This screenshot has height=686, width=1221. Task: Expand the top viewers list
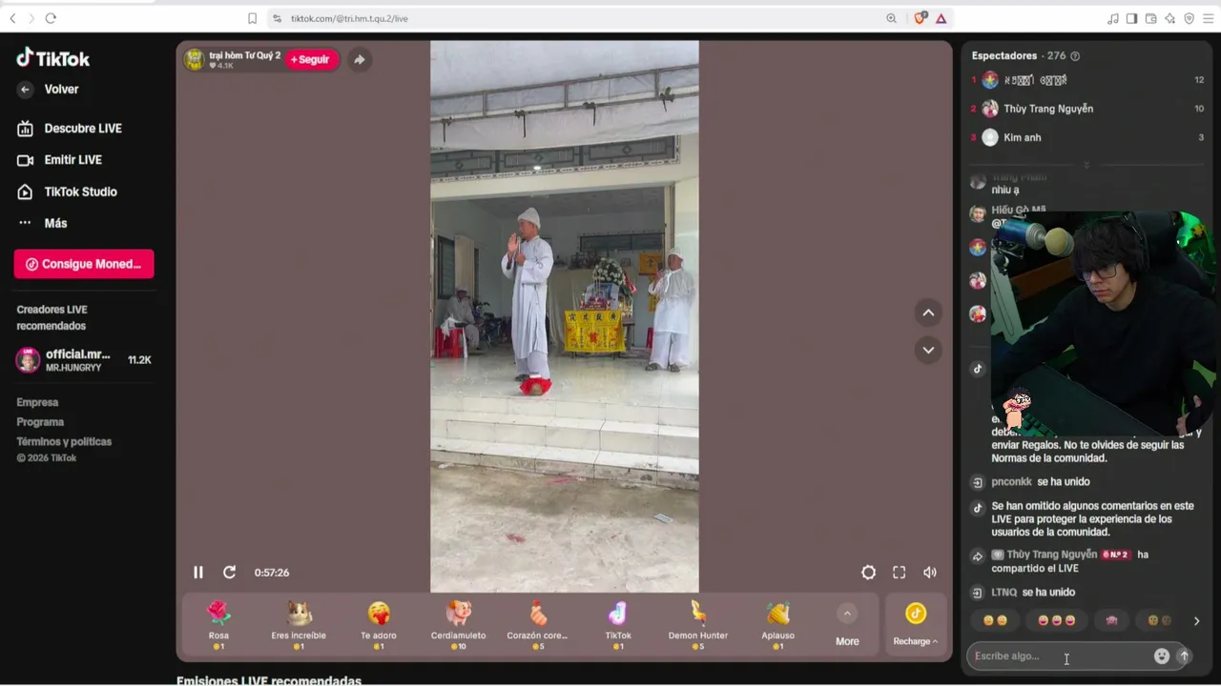pos(1086,165)
